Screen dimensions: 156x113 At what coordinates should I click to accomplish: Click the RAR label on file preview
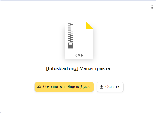(79, 55)
